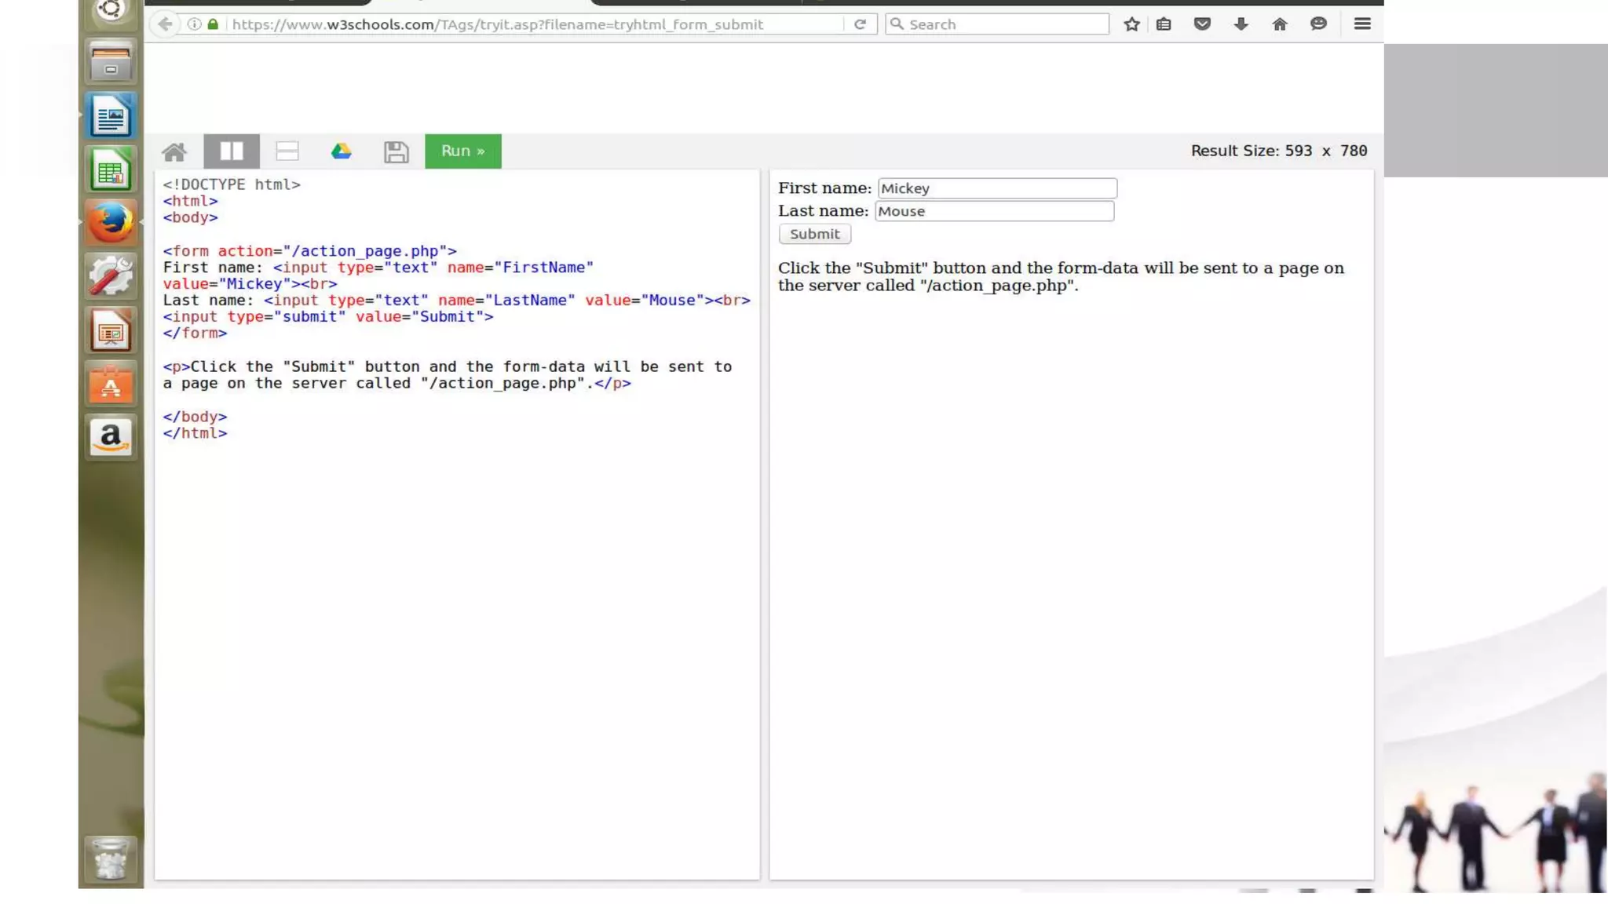1608x904 pixels.
Task: Bookmark this page with star icon
Action: pyautogui.click(x=1131, y=24)
